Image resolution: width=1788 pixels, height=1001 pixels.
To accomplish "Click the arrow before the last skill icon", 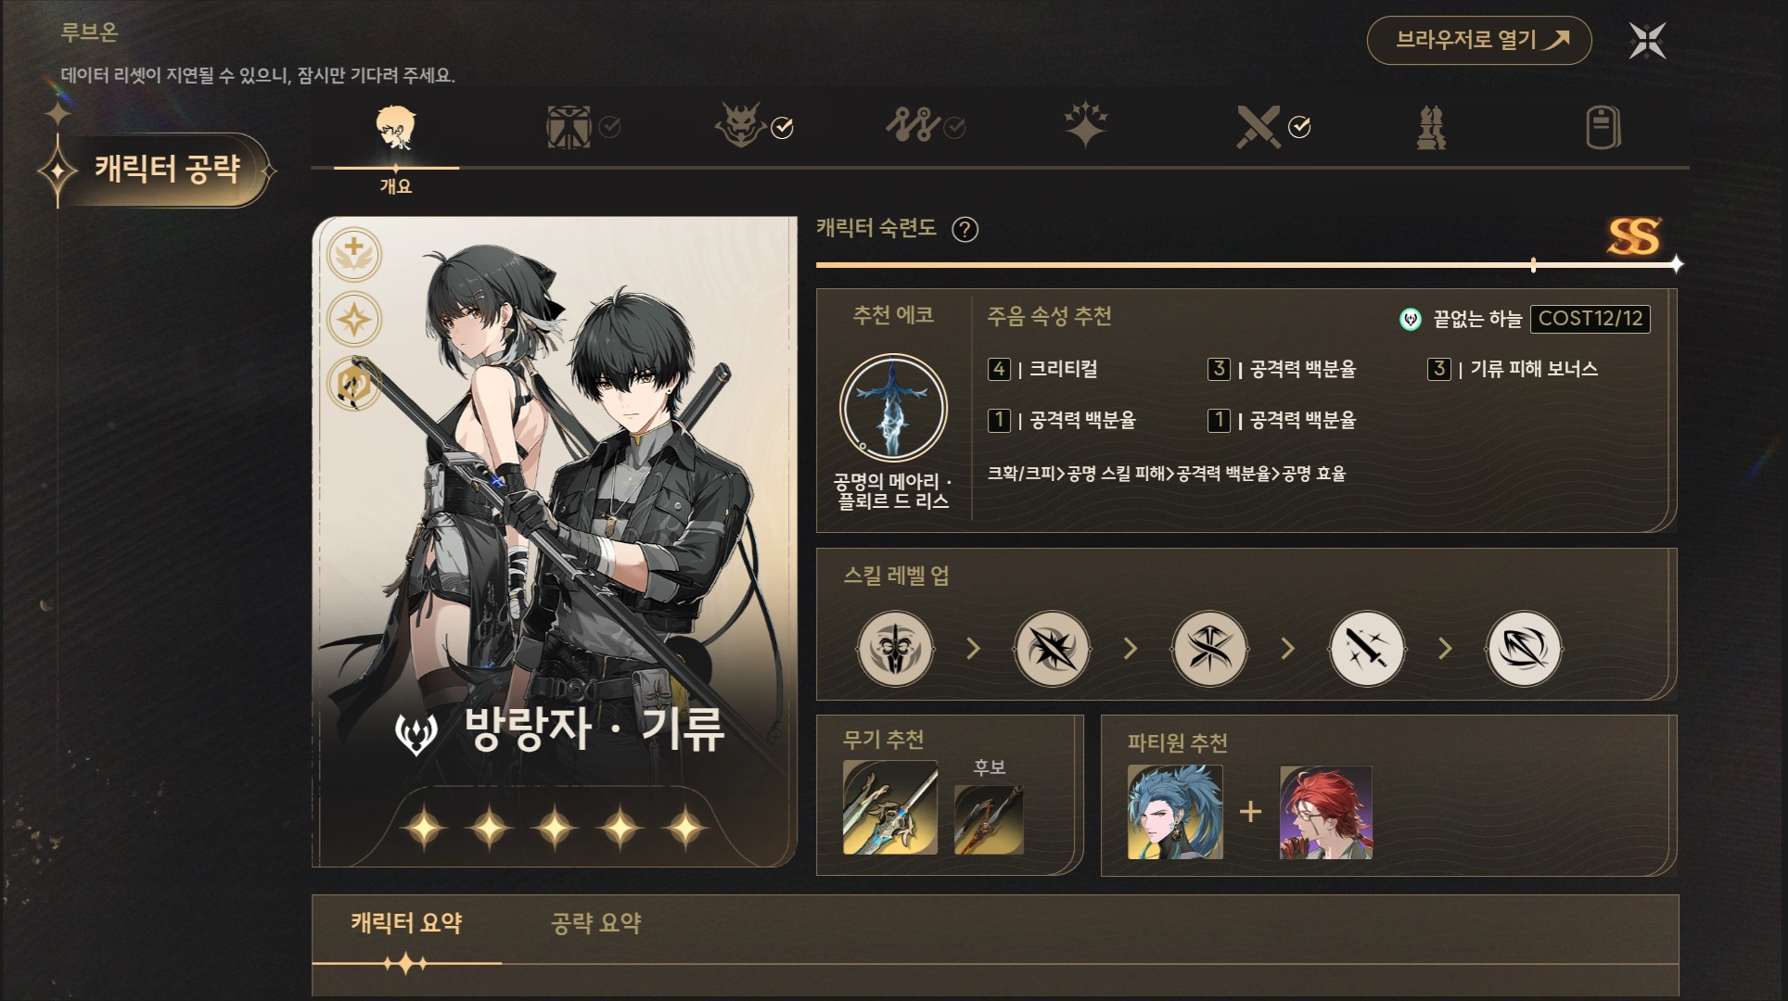I will (1445, 648).
